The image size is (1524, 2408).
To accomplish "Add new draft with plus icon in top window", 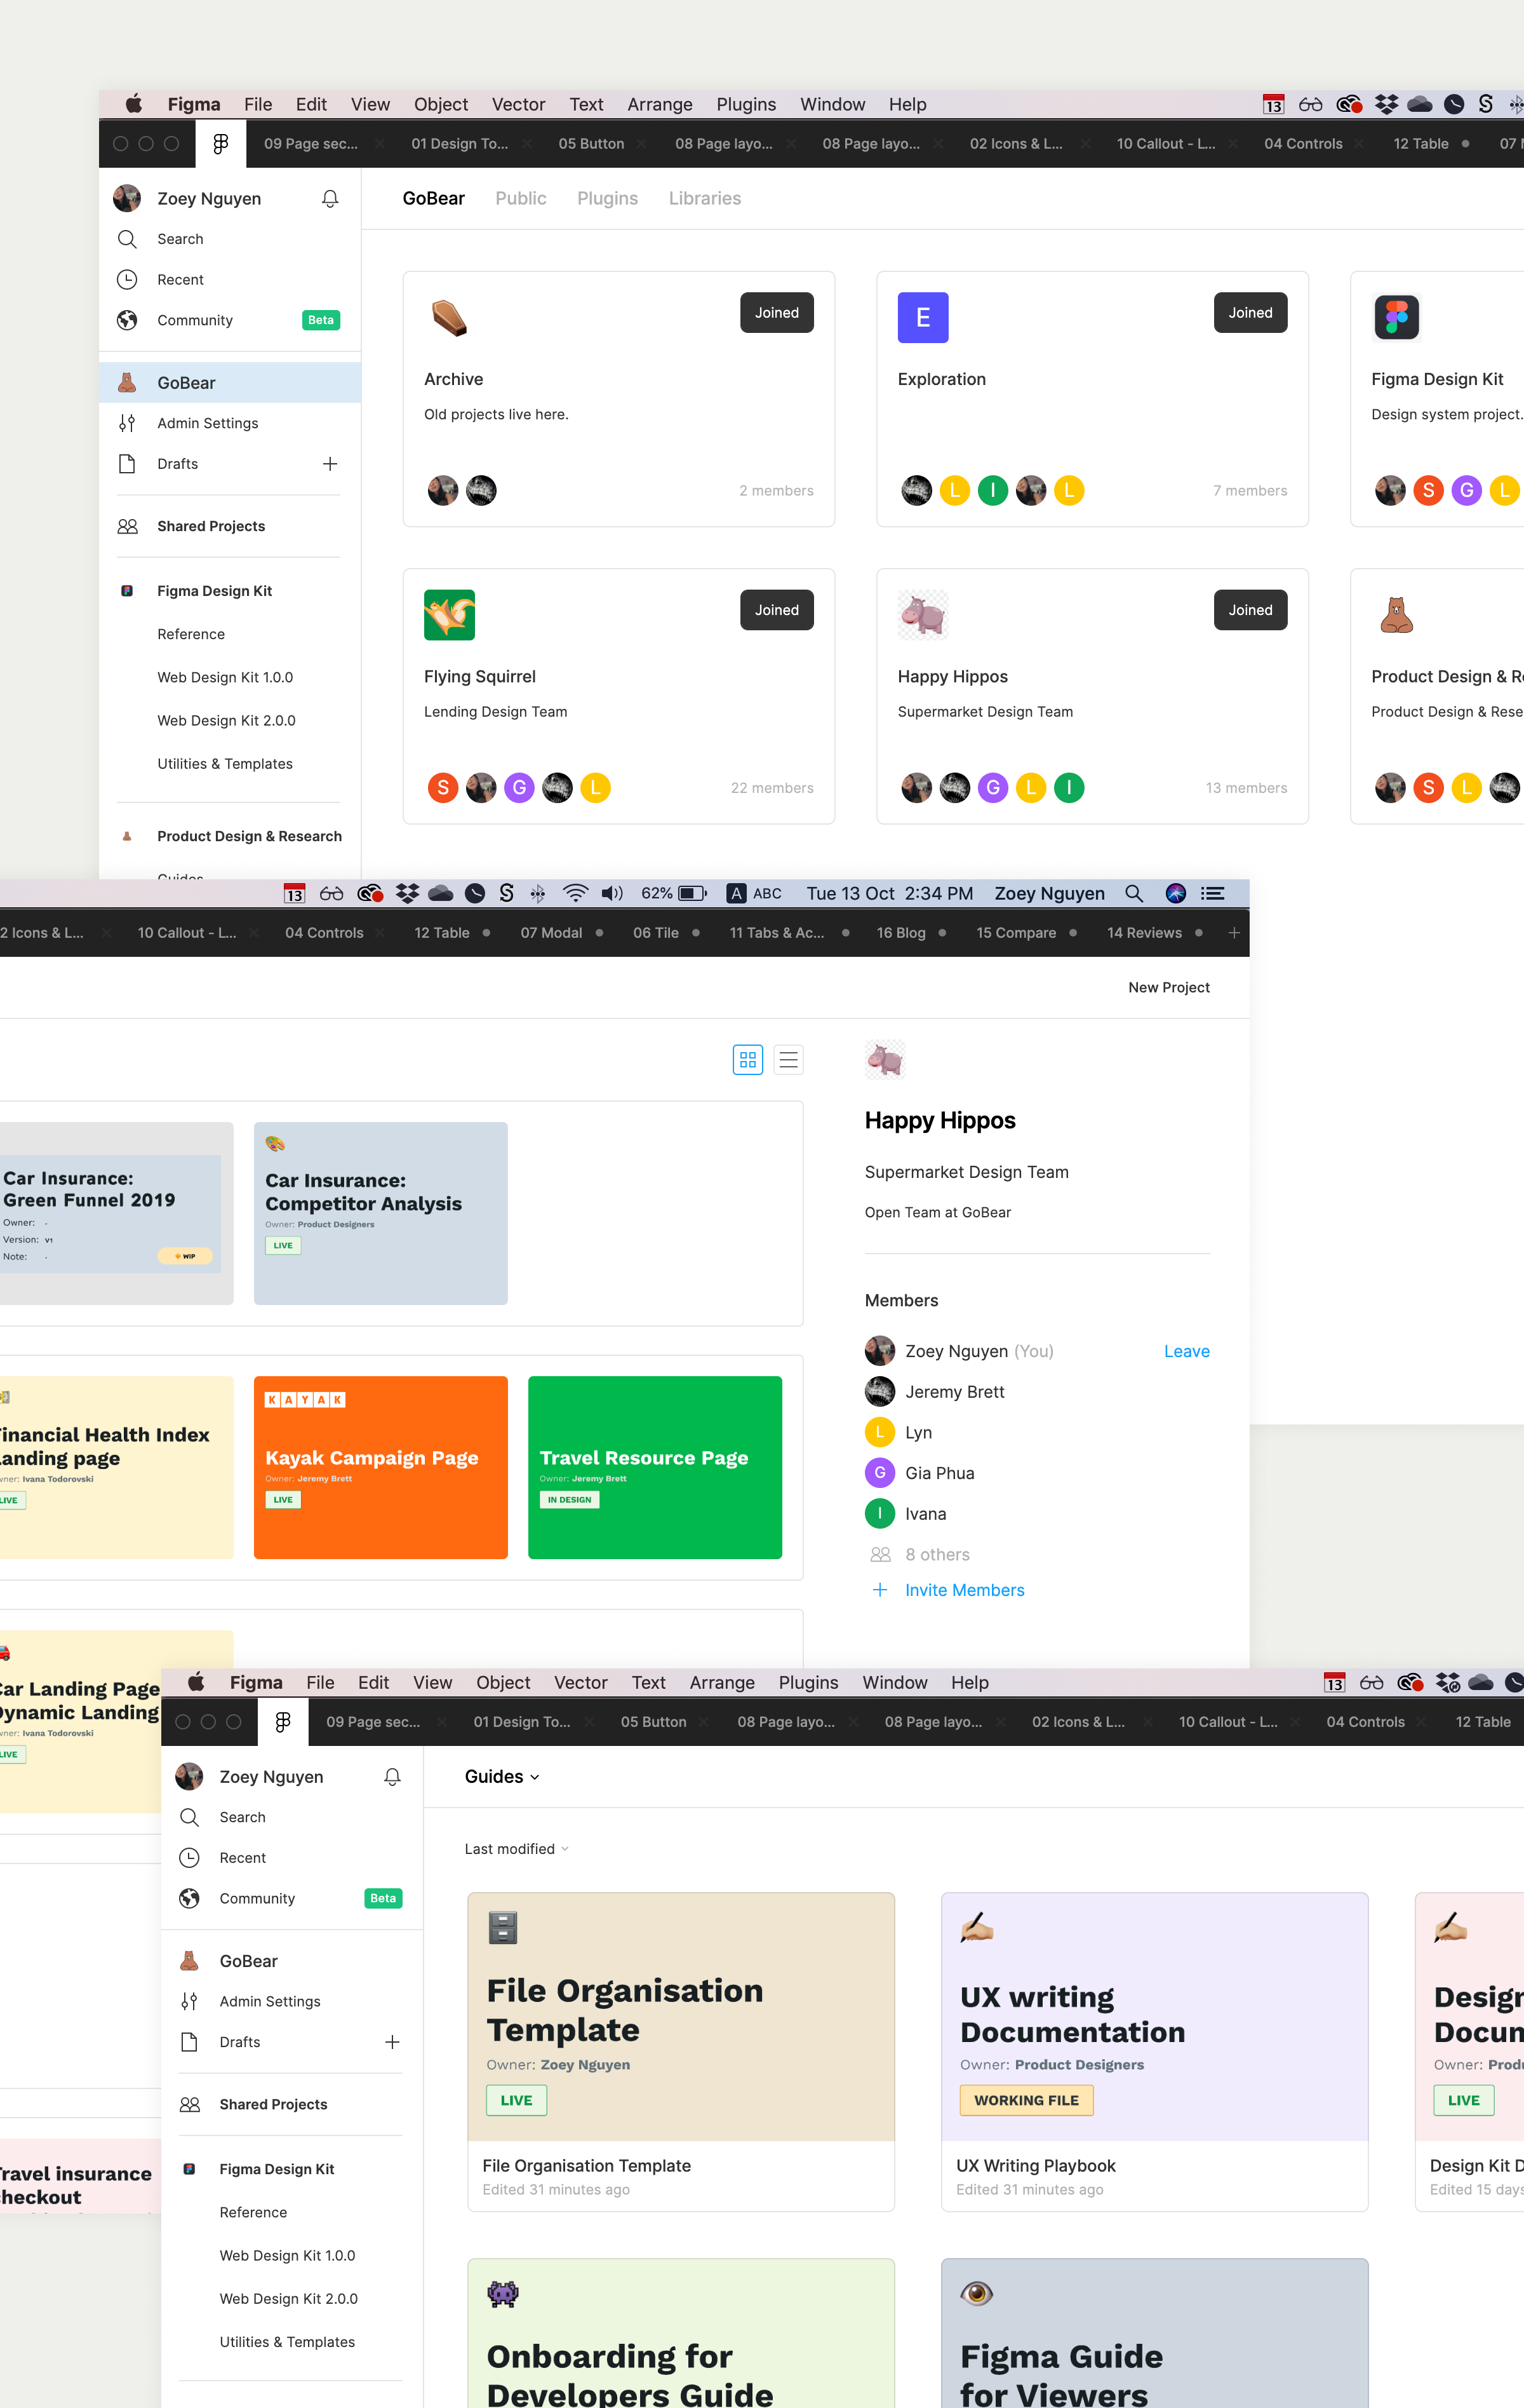I will pos(330,464).
